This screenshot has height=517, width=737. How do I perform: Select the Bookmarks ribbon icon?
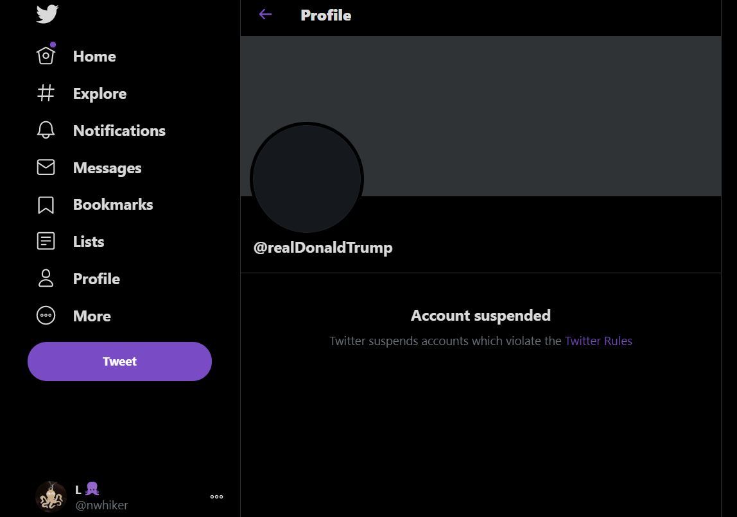(46, 205)
